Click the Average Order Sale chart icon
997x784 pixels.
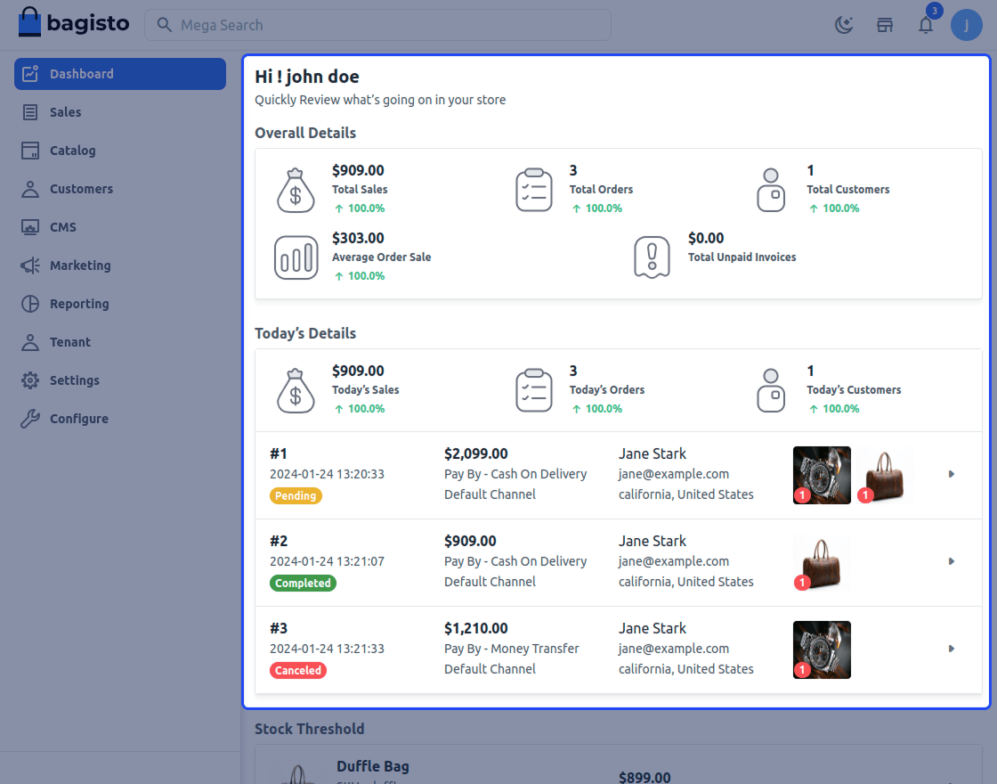coord(296,257)
